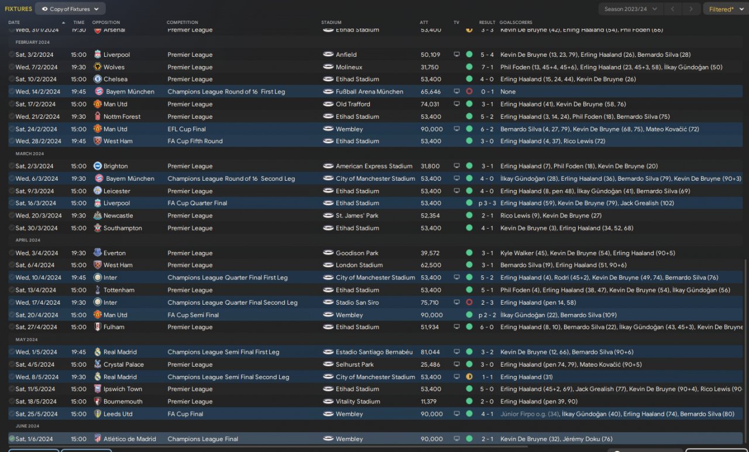Screen dimensions: 749x452
Task: Sort fixtures by the Stadium column header
Action: coord(331,22)
